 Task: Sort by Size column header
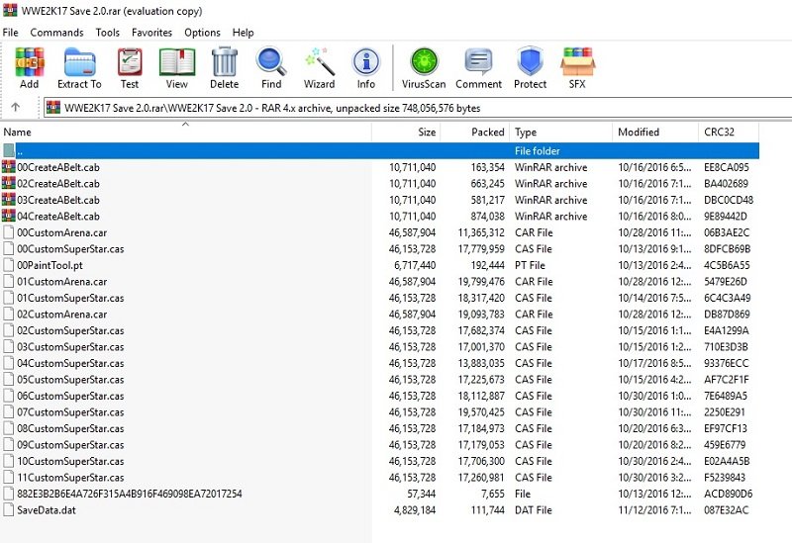(x=406, y=132)
